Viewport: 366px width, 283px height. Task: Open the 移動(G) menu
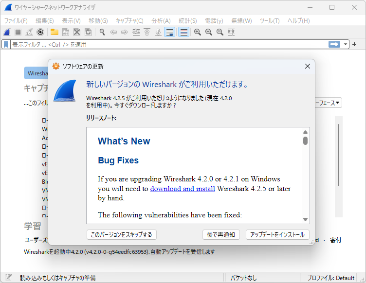pyautogui.click(x=98, y=21)
